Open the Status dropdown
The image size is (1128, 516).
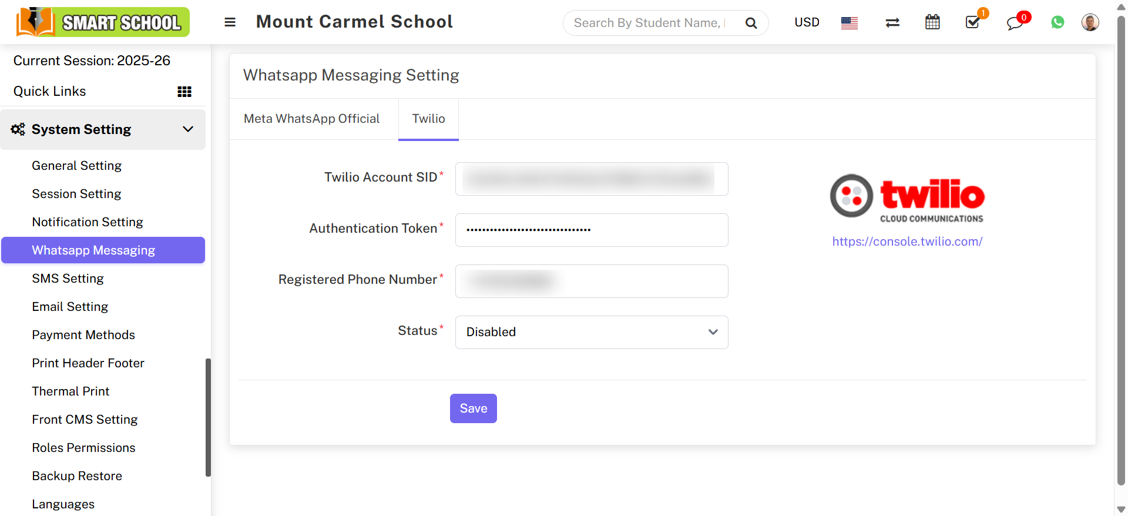tap(592, 332)
